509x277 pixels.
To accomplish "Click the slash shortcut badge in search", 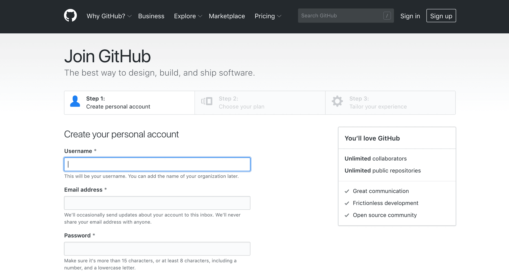I will pos(387,16).
